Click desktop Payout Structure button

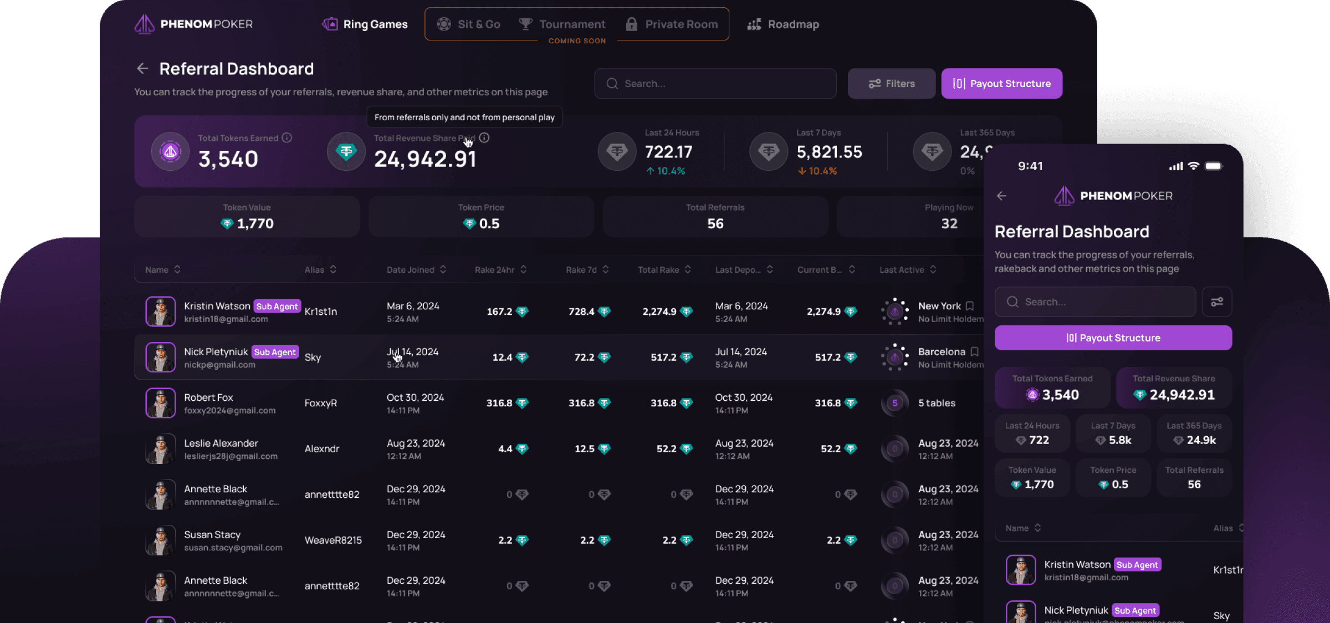[1001, 84]
